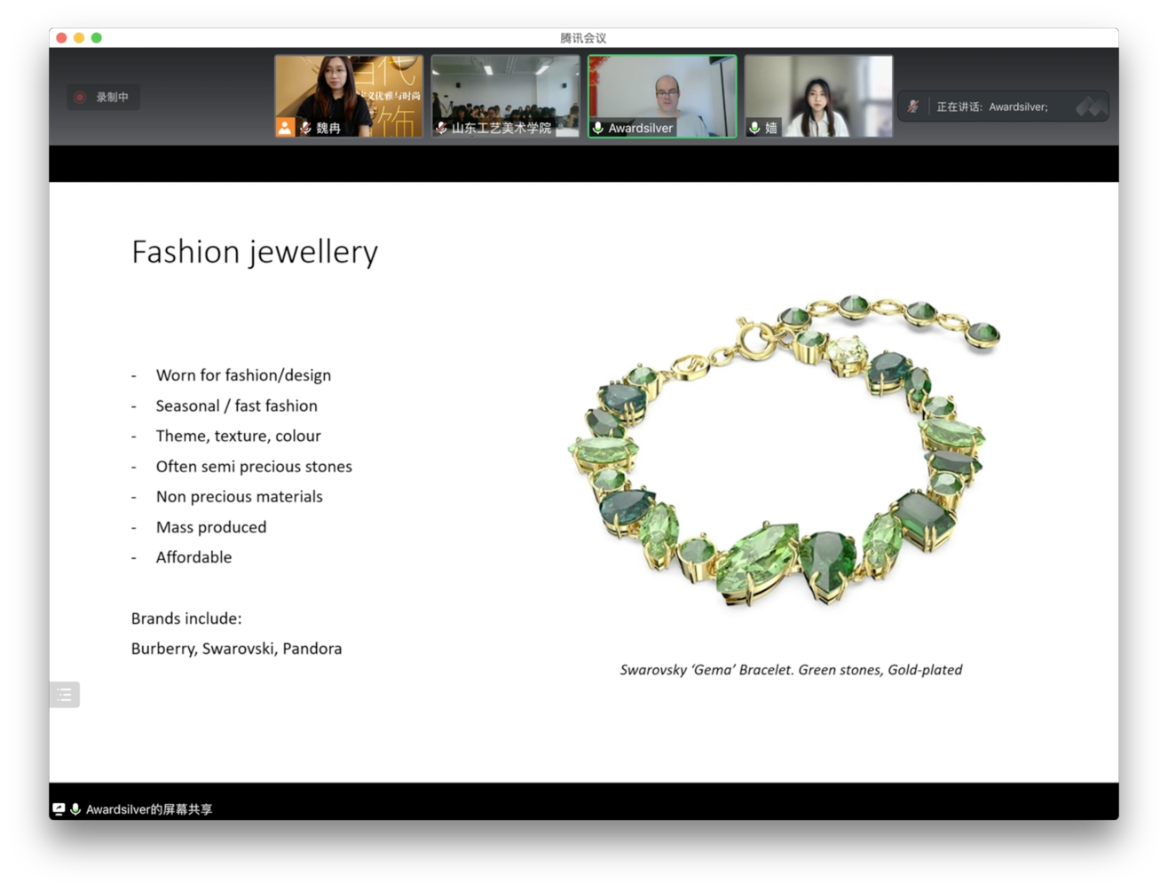The width and height of the screenshot is (1168, 890).
Task: Click the green mic icon beside Awardsilver
Action: (x=598, y=128)
